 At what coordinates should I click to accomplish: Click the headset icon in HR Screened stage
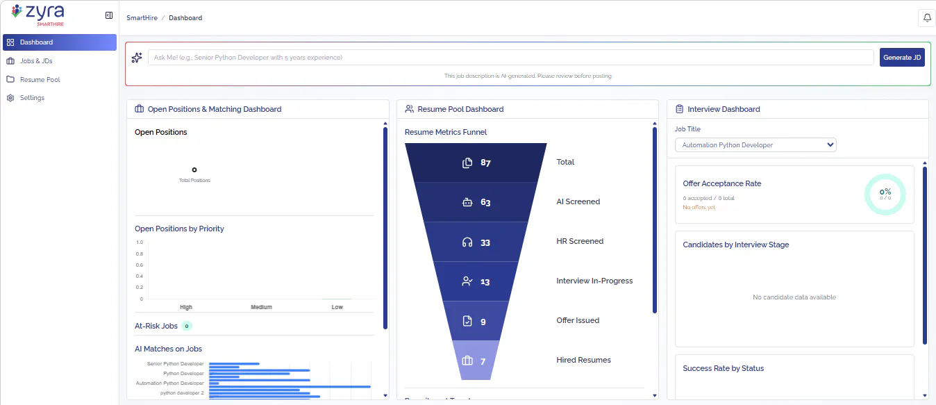467,242
